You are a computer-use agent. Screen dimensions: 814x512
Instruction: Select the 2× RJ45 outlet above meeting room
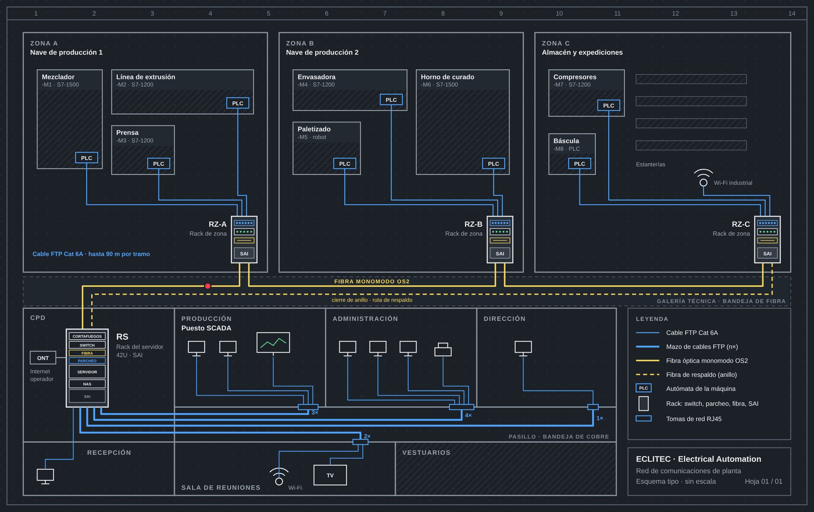[x=360, y=442]
